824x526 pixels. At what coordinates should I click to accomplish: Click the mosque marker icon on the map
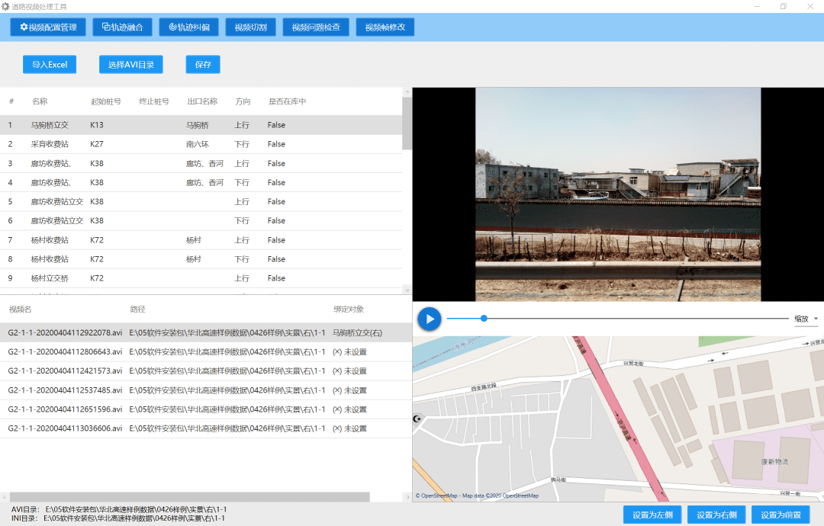click(x=417, y=419)
